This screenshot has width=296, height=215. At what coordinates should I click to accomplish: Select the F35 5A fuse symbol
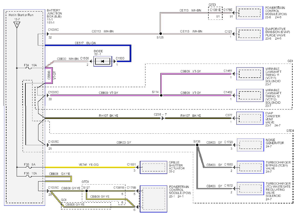[x=29, y=167]
